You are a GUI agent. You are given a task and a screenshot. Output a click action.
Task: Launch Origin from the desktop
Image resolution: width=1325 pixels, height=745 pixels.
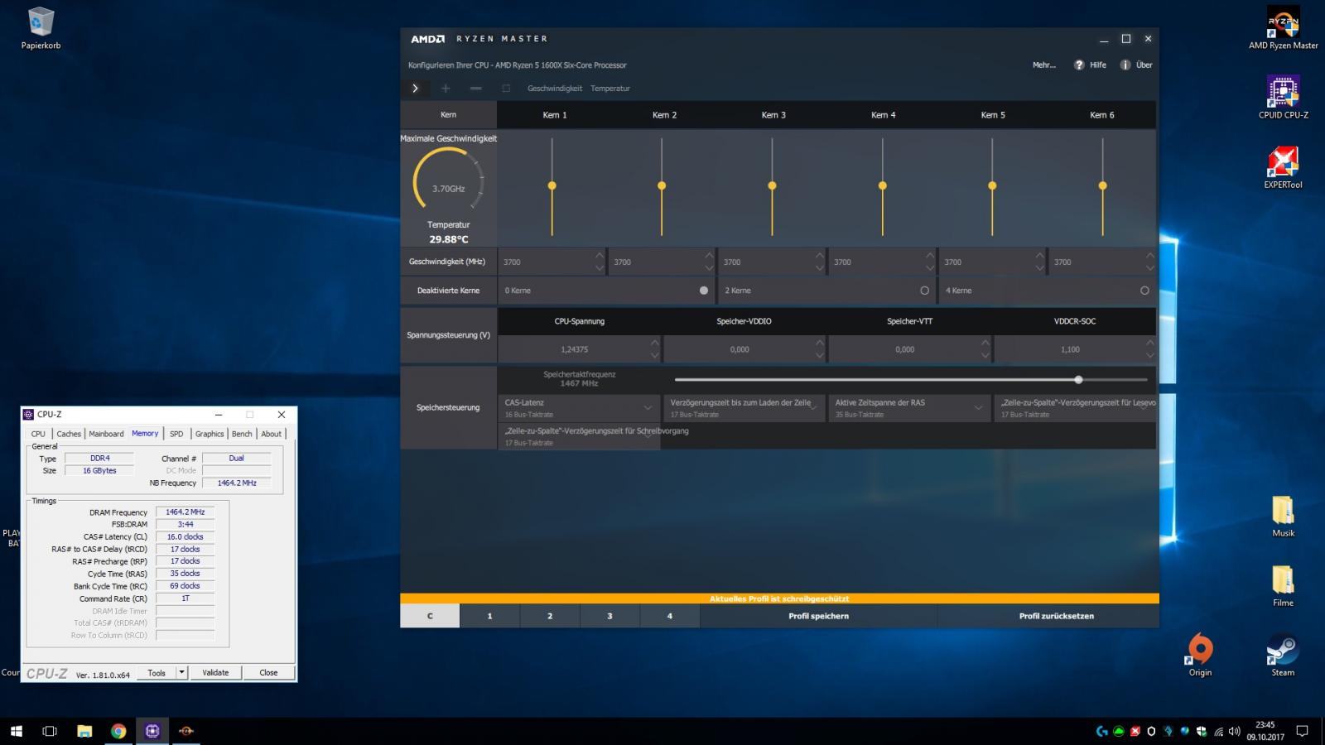(1200, 655)
